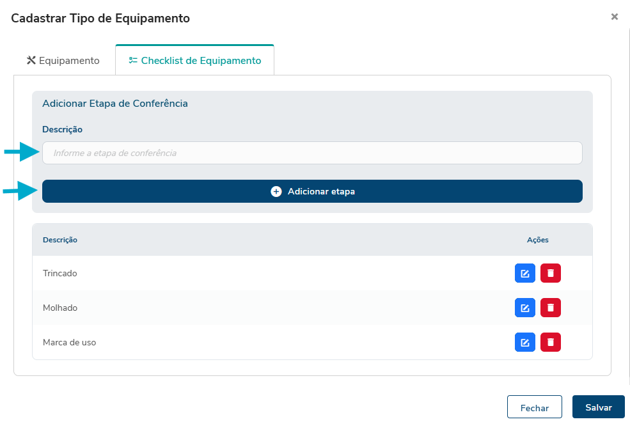The image size is (630, 424).
Task: Edit the Marca de uso step
Action: click(x=524, y=343)
